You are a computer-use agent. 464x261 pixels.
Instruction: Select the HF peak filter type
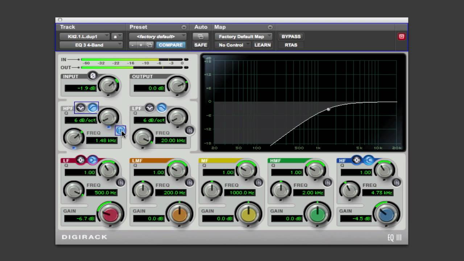(357, 160)
